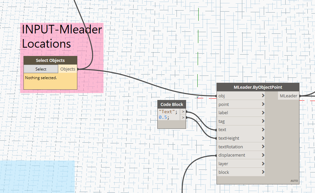Open chevron options for textHeight port
Screen dimensions: 315x193
(x=263, y=138)
